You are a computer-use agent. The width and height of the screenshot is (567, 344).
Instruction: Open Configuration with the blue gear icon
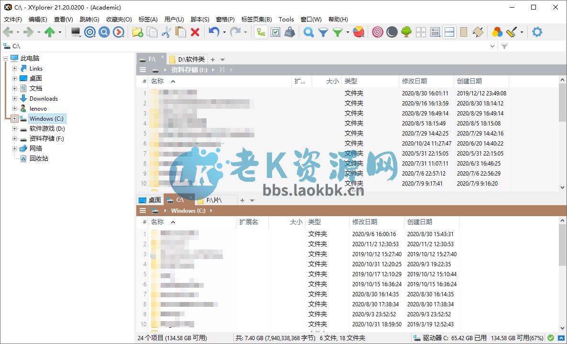click(x=537, y=32)
